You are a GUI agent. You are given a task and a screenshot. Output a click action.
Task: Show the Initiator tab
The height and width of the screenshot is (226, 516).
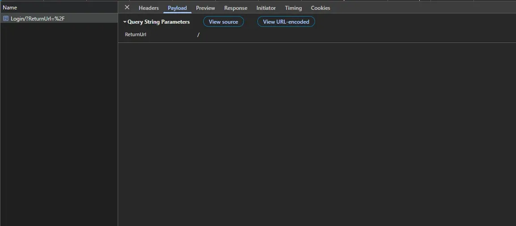[266, 8]
